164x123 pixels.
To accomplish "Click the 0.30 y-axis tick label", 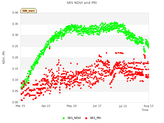I will point(15,35).
